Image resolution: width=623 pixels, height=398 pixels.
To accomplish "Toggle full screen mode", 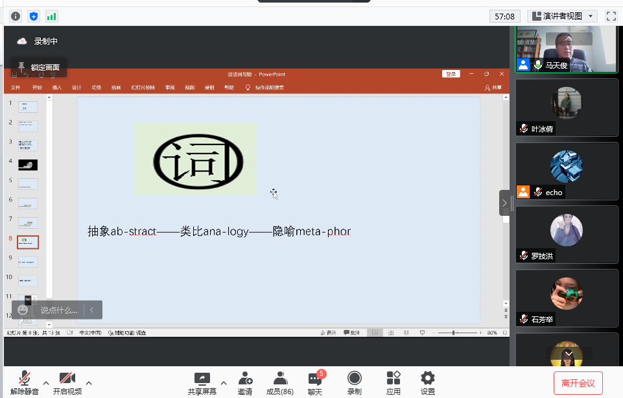I will click(611, 16).
